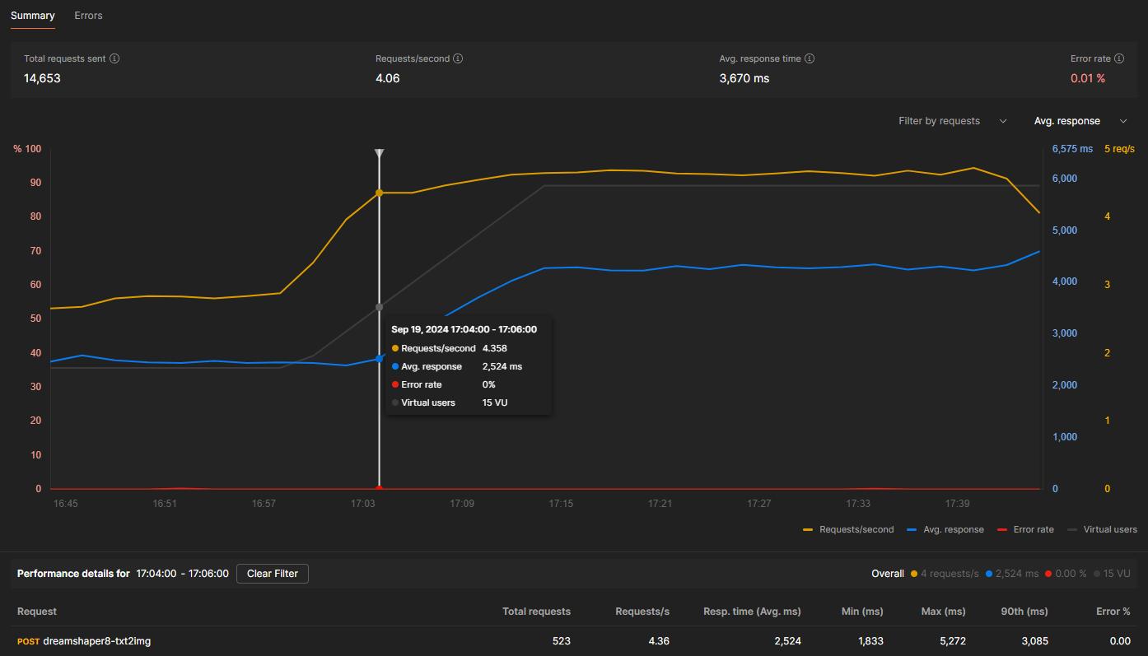
Task: Click info icon beside Error rate
Action: coord(1119,58)
